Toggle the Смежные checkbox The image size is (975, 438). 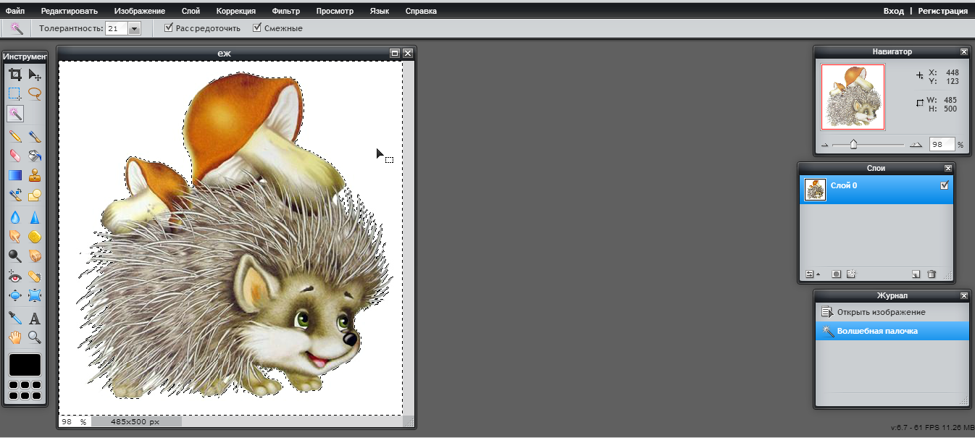[257, 28]
